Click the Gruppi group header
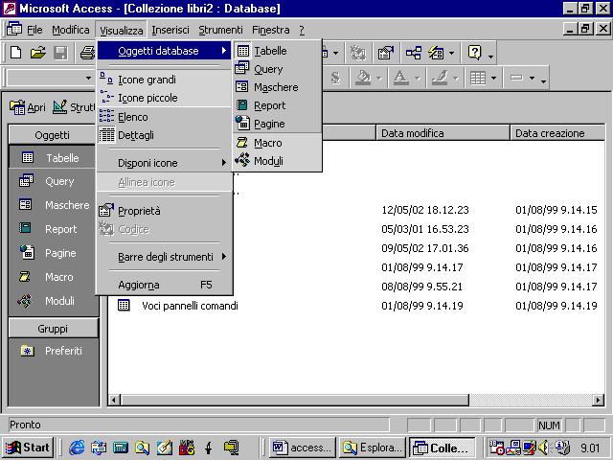This screenshot has height=460, width=613. point(53,329)
